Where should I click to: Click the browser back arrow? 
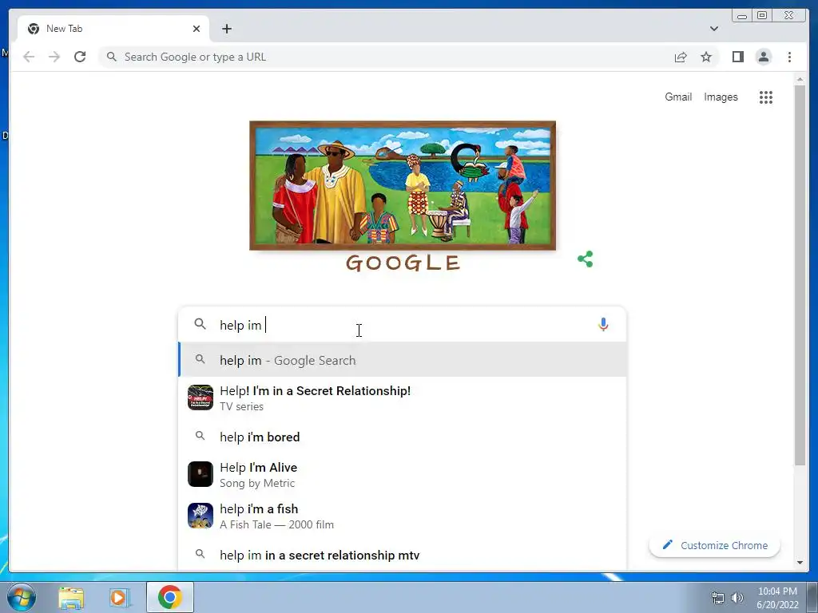tap(29, 57)
